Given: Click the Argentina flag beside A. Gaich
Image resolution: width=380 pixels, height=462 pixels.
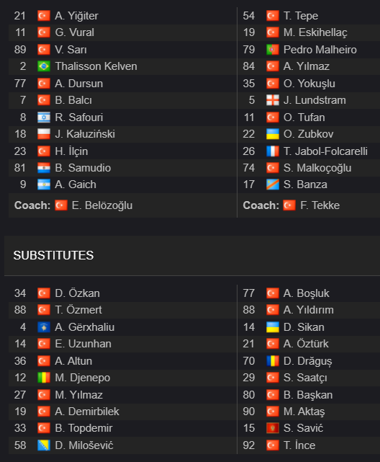Looking at the screenshot, I should [44, 185].
